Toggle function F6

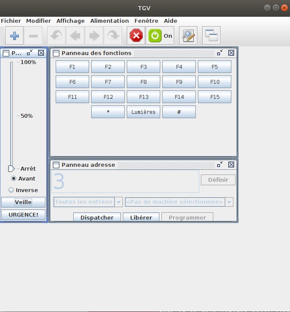(x=72, y=82)
